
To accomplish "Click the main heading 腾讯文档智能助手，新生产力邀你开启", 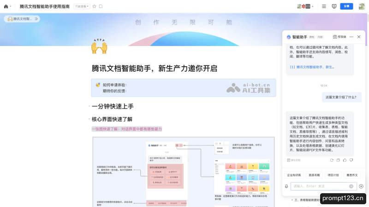I will pyautogui.click(x=155, y=68).
